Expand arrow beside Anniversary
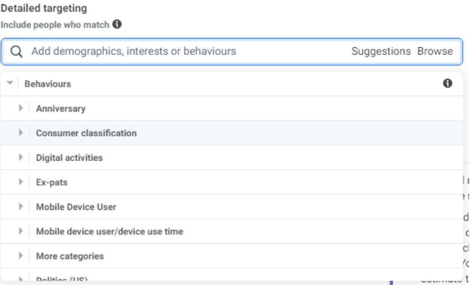Viewport: 470px width, 285px height. click(x=21, y=108)
